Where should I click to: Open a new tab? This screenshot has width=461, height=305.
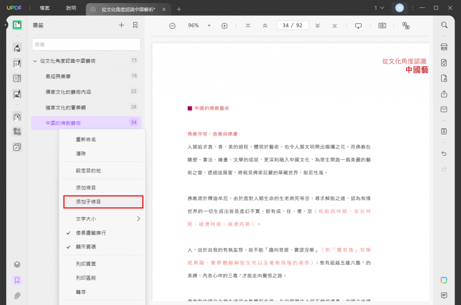[179, 9]
